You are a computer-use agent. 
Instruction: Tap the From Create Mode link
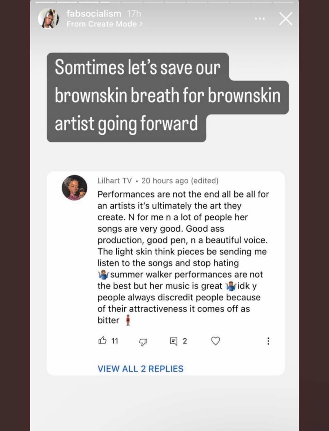105,24
